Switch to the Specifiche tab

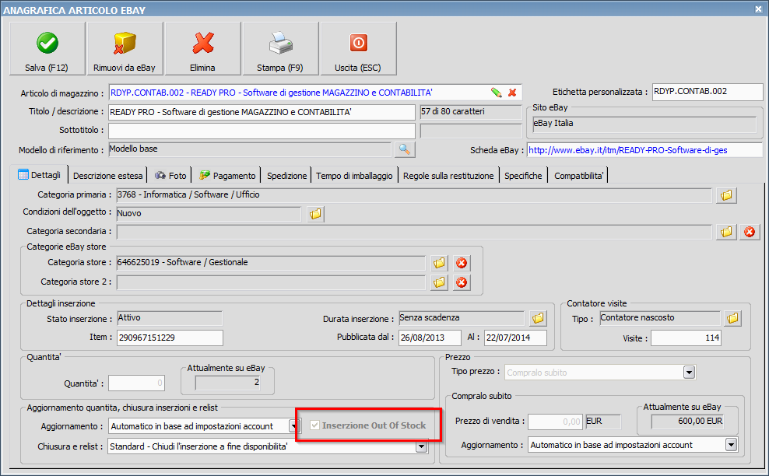click(523, 176)
